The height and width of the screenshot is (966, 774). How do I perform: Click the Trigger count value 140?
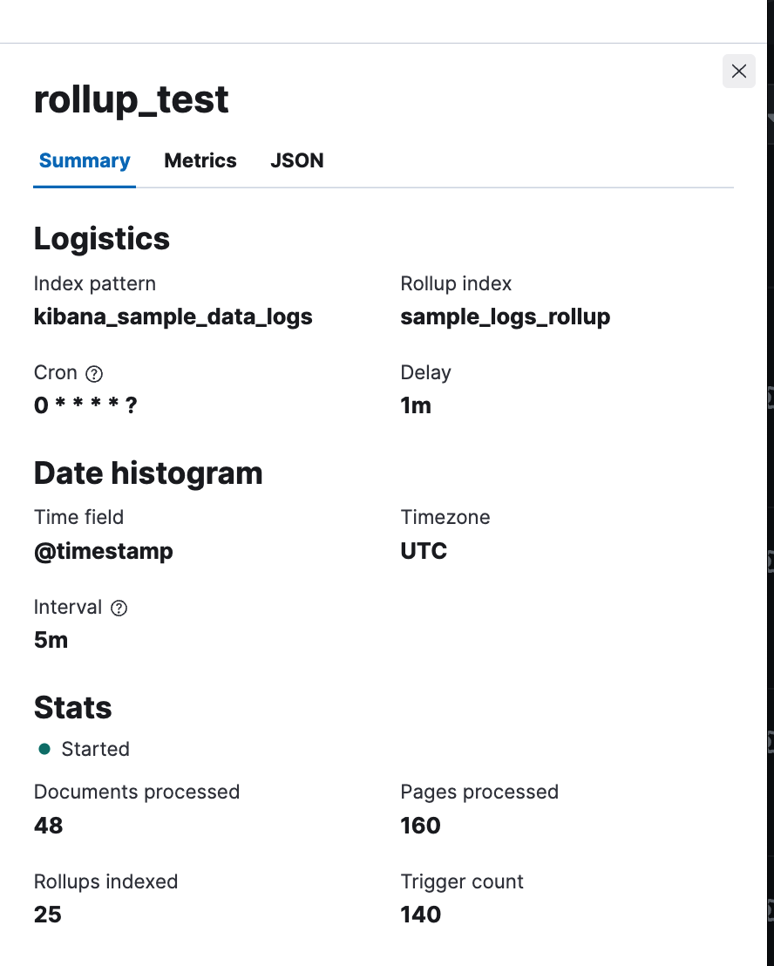tap(420, 914)
